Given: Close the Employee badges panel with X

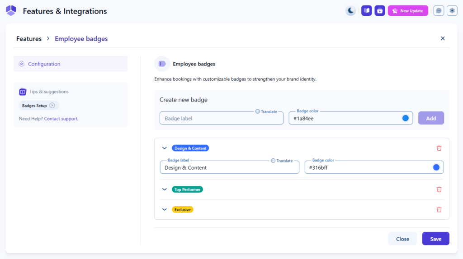Looking at the screenshot, I should point(443,38).
